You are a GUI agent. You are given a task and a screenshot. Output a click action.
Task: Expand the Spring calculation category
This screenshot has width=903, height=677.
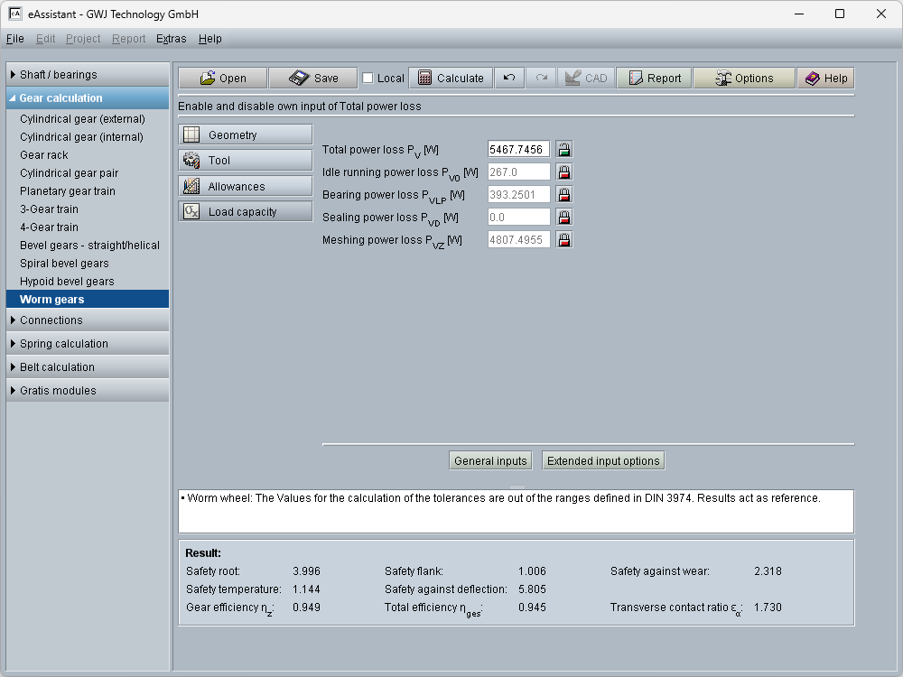88,344
